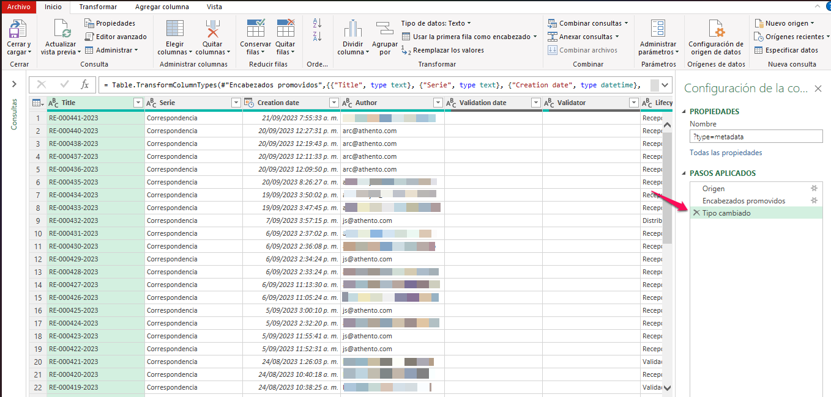The width and height of the screenshot is (831, 397).
Task: Click Todas las propiedades link
Action: point(726,153)
